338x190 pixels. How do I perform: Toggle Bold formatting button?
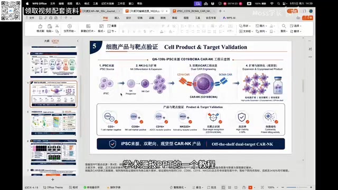pos(123,32)
